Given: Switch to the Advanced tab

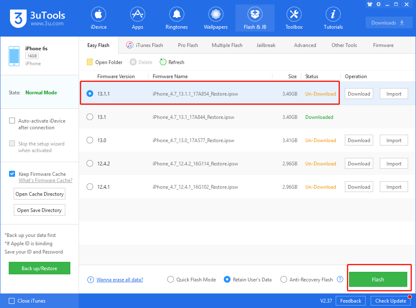Looking at the screenshot, I should click(305, 45).
